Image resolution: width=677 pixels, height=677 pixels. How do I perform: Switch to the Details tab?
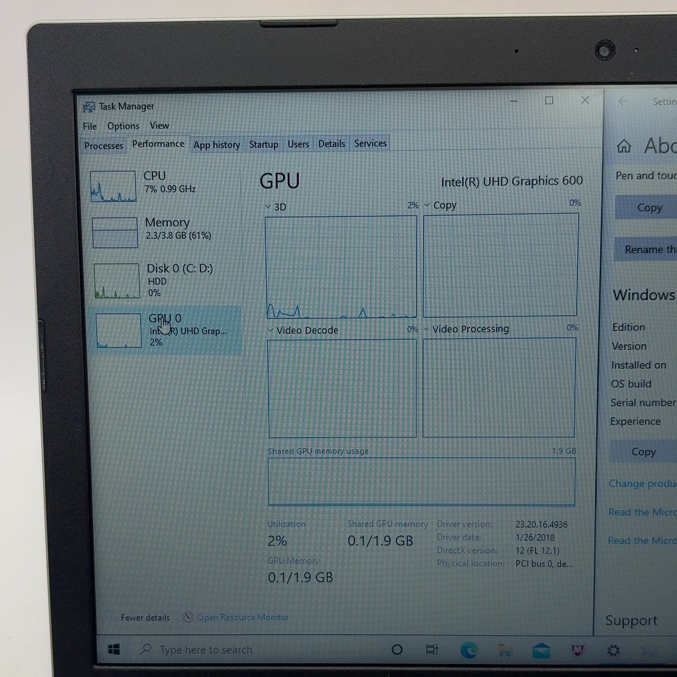[332, 144]
